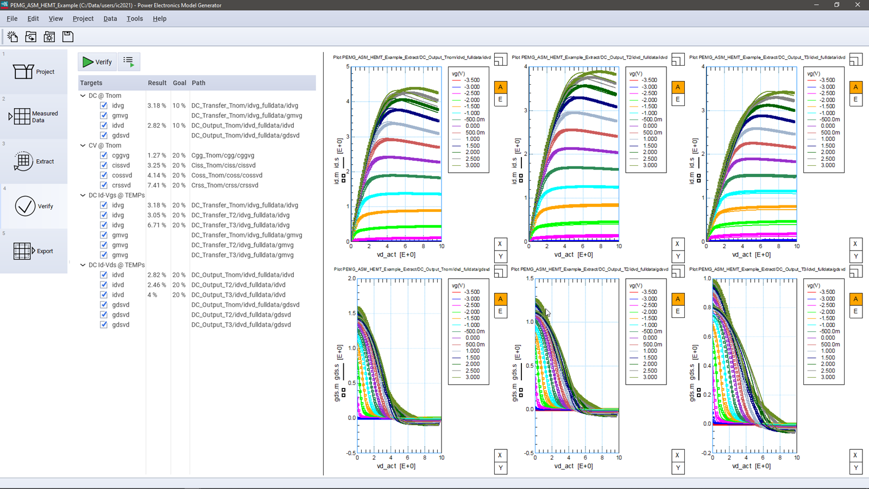Run the list-with-play icon next to Verify
Viewport: 869px width, 489px height.
129,61
